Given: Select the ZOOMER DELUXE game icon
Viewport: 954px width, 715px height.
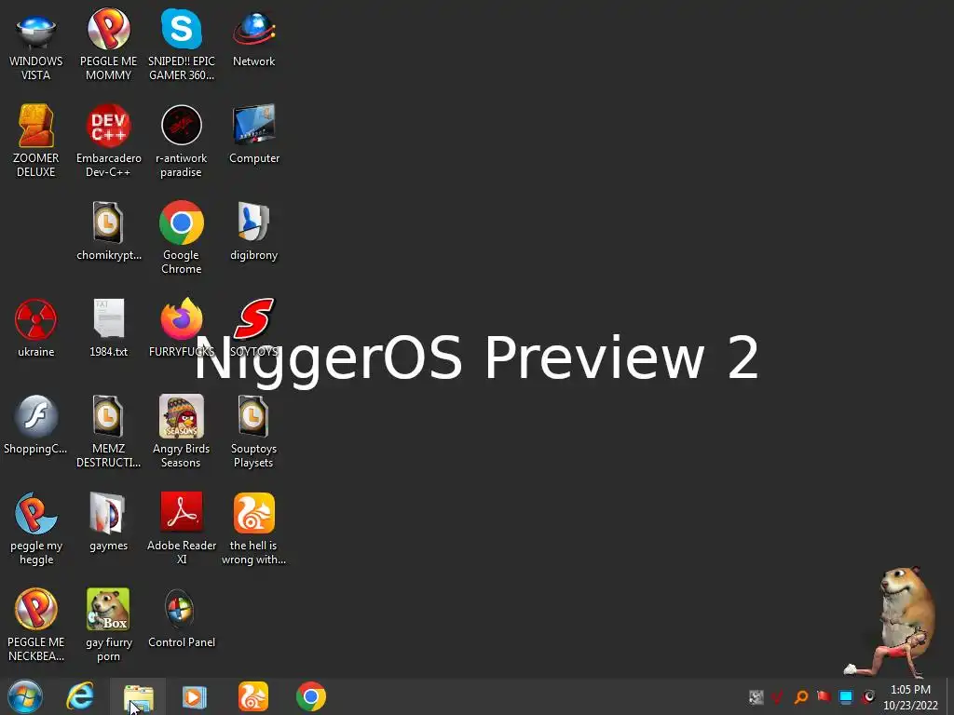Looking at the screenshot, I should coord(36,142).
